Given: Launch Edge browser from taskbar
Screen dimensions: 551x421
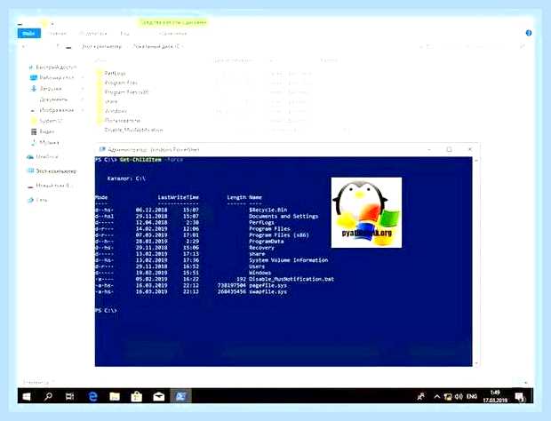Looking at the screenshot, I should [92, 396].
